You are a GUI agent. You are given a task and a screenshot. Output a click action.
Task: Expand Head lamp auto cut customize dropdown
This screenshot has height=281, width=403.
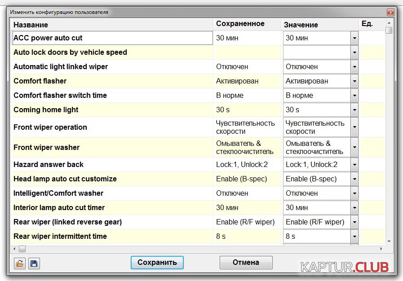coord(354,179)
